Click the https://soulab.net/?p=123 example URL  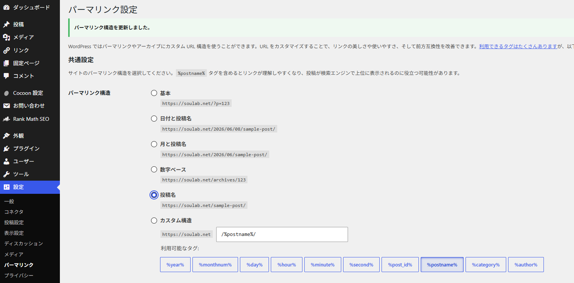(196, 103)
